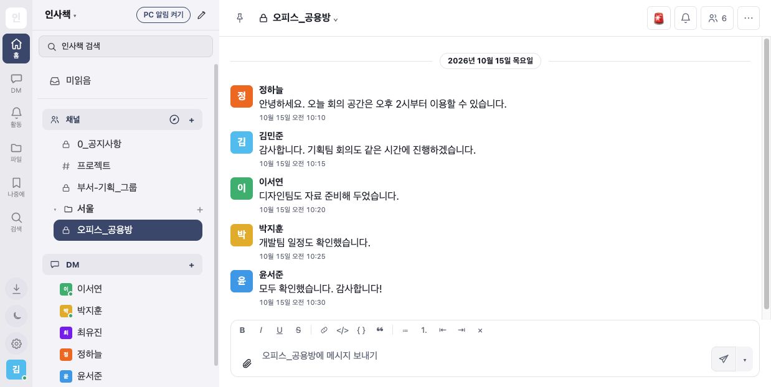Click the 오피스_공용방에 메시지 보내기 message box
Image resolution: width=771 pixels, height=387 pixels.
[483, 356]
